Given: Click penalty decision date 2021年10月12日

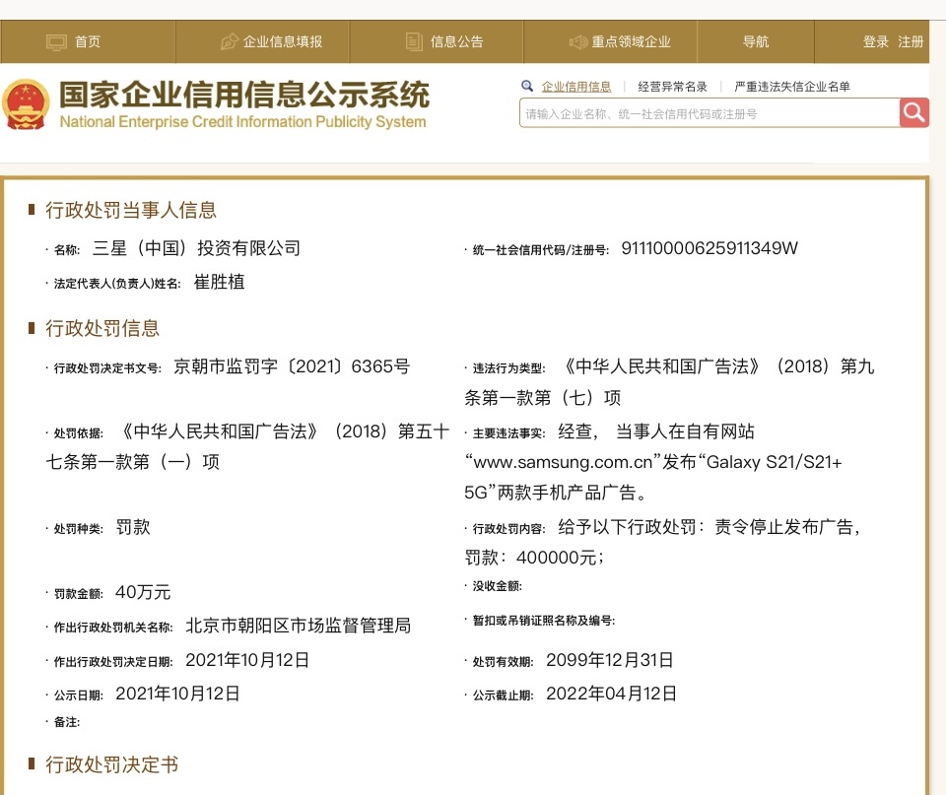Looking at the screenshot, I should click(247, 660).
